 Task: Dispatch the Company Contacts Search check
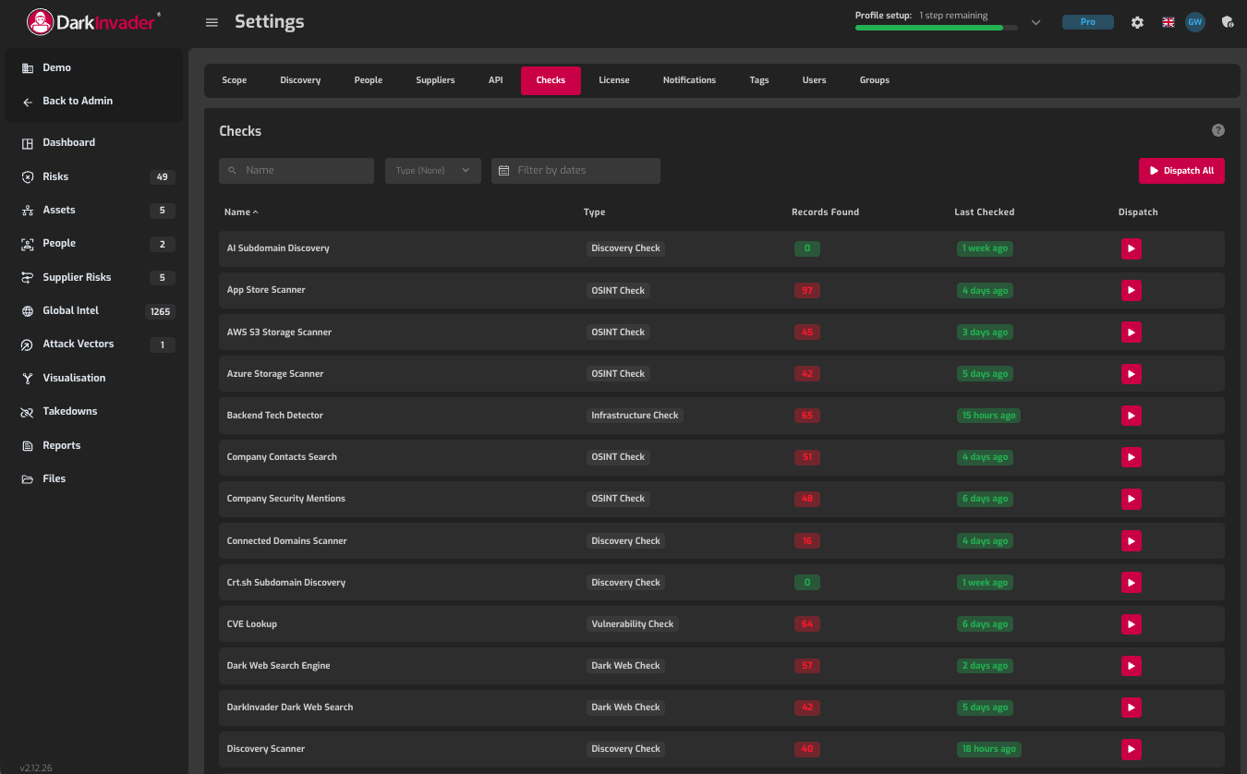tap(1131, 457)
